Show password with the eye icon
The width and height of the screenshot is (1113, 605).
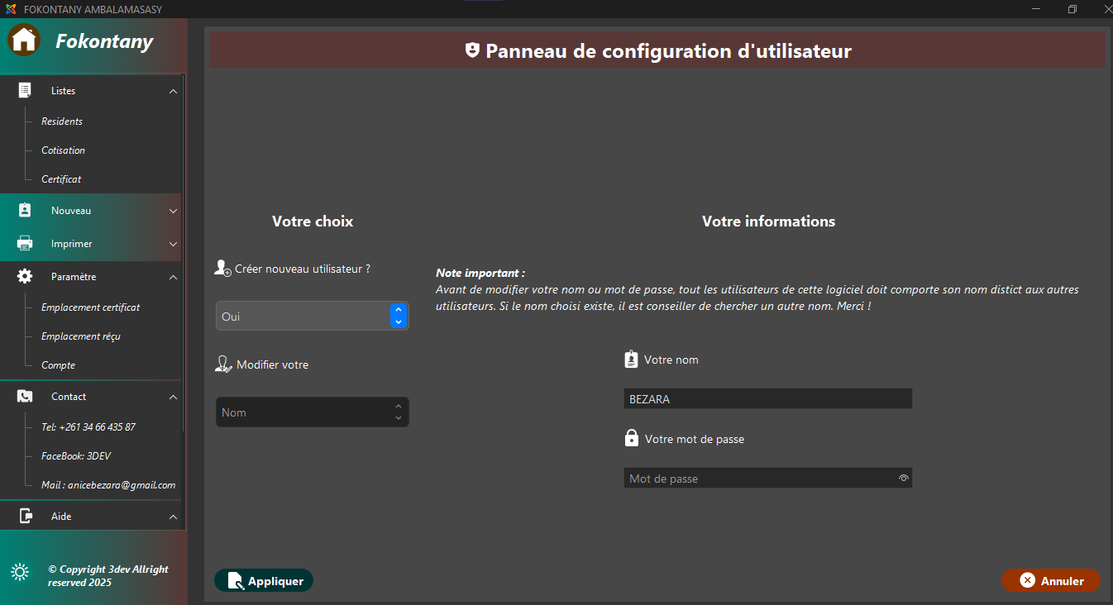click(x=904, y=478)
